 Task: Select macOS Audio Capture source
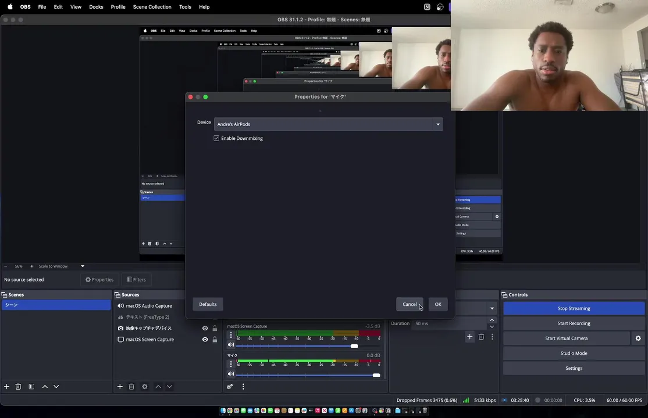pos(149,306)
